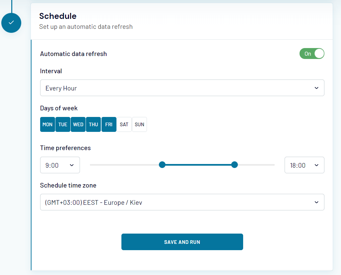Click the SAVE AND RUN button
The width and height of the screenshot is (341, 275).
[182, 242]
